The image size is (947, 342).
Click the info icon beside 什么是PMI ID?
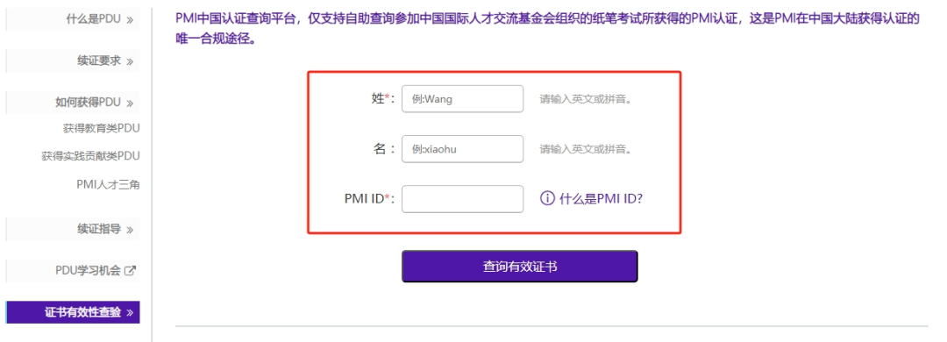[547, 199]
